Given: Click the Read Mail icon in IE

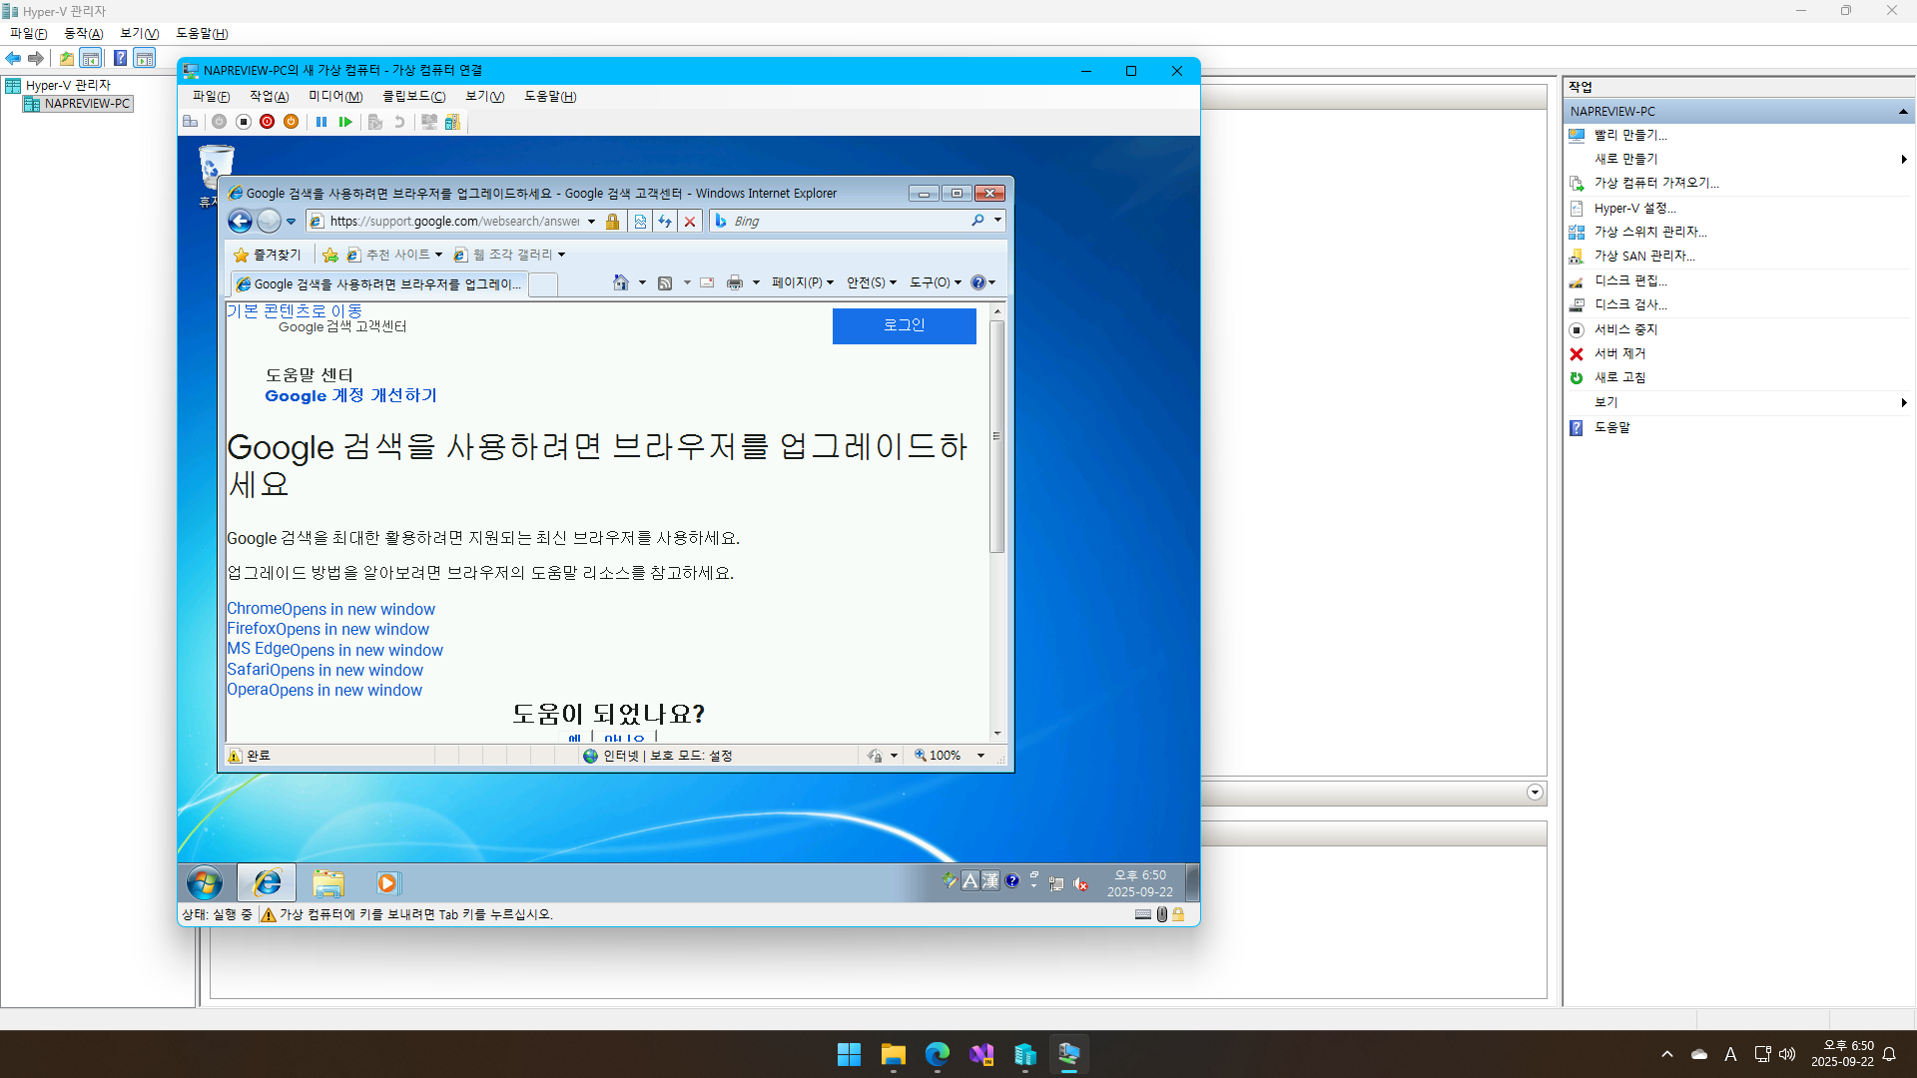Looking at the screenshot, I should (707, 282).
